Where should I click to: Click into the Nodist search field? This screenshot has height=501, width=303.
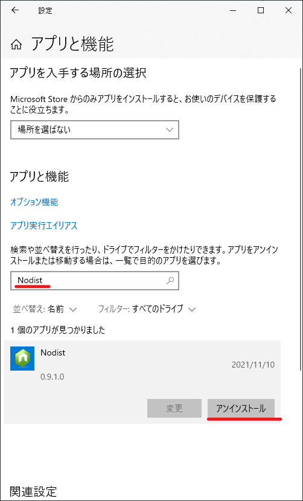(x=95, y=281)
